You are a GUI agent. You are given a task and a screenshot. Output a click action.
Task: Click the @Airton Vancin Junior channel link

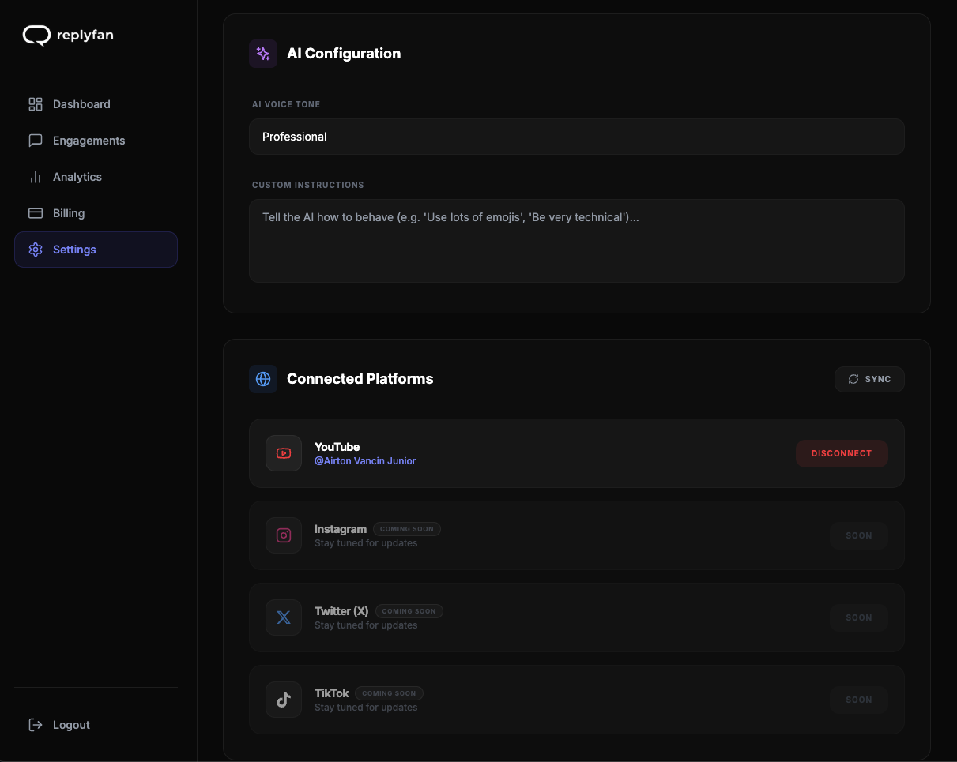click(x=365, y=461)
